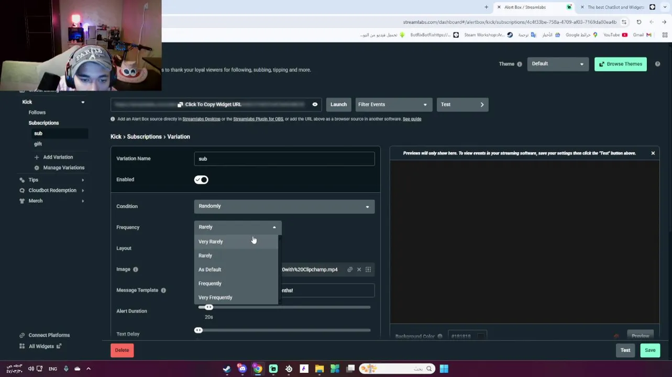Open the Streamlabs Plugin for OBS link
This screenshot has width=672, height=377.
258,119
